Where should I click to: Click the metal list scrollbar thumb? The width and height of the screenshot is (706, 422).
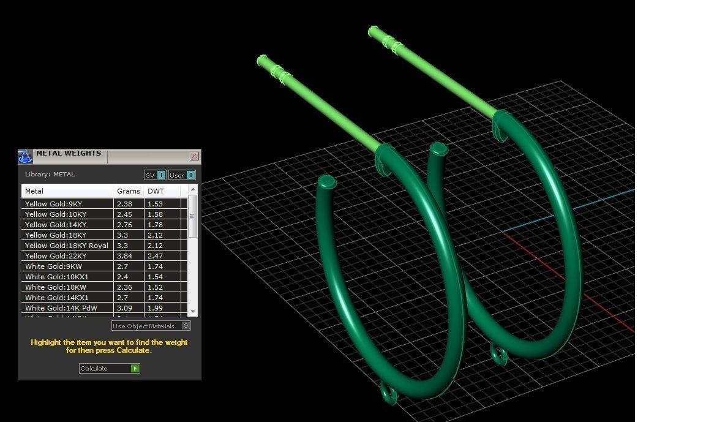[x=193, y=216]
